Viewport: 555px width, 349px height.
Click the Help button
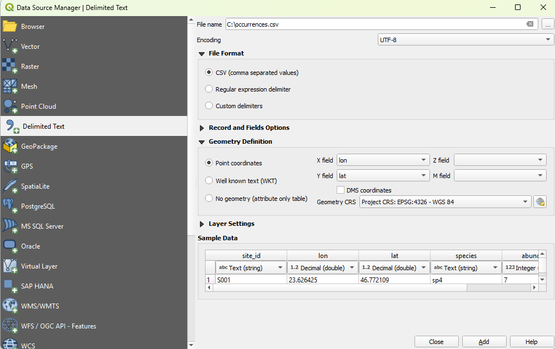coord(531,342)
